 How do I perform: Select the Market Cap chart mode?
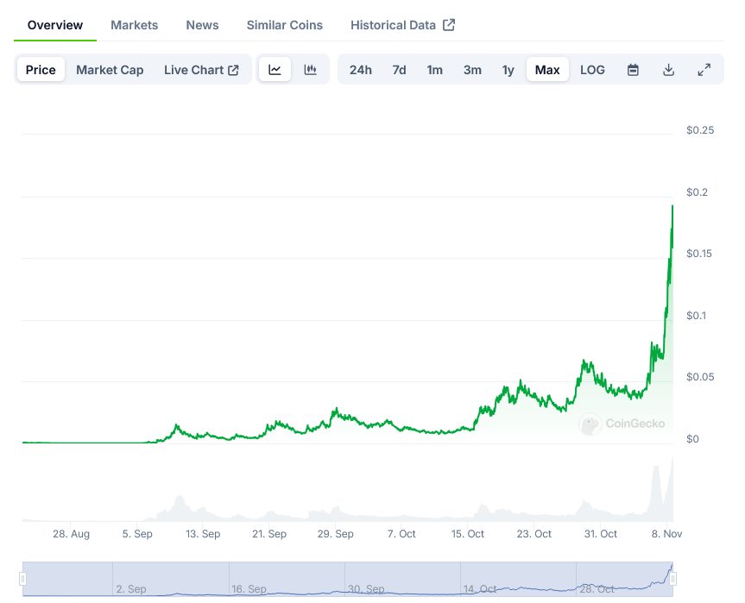(x=110, y=70)
